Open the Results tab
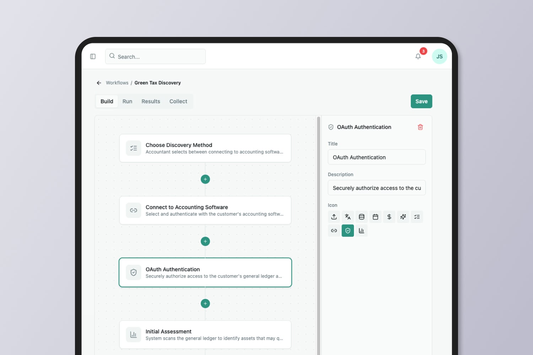This screenshot has height=355, width=533. tap(151, 101)
